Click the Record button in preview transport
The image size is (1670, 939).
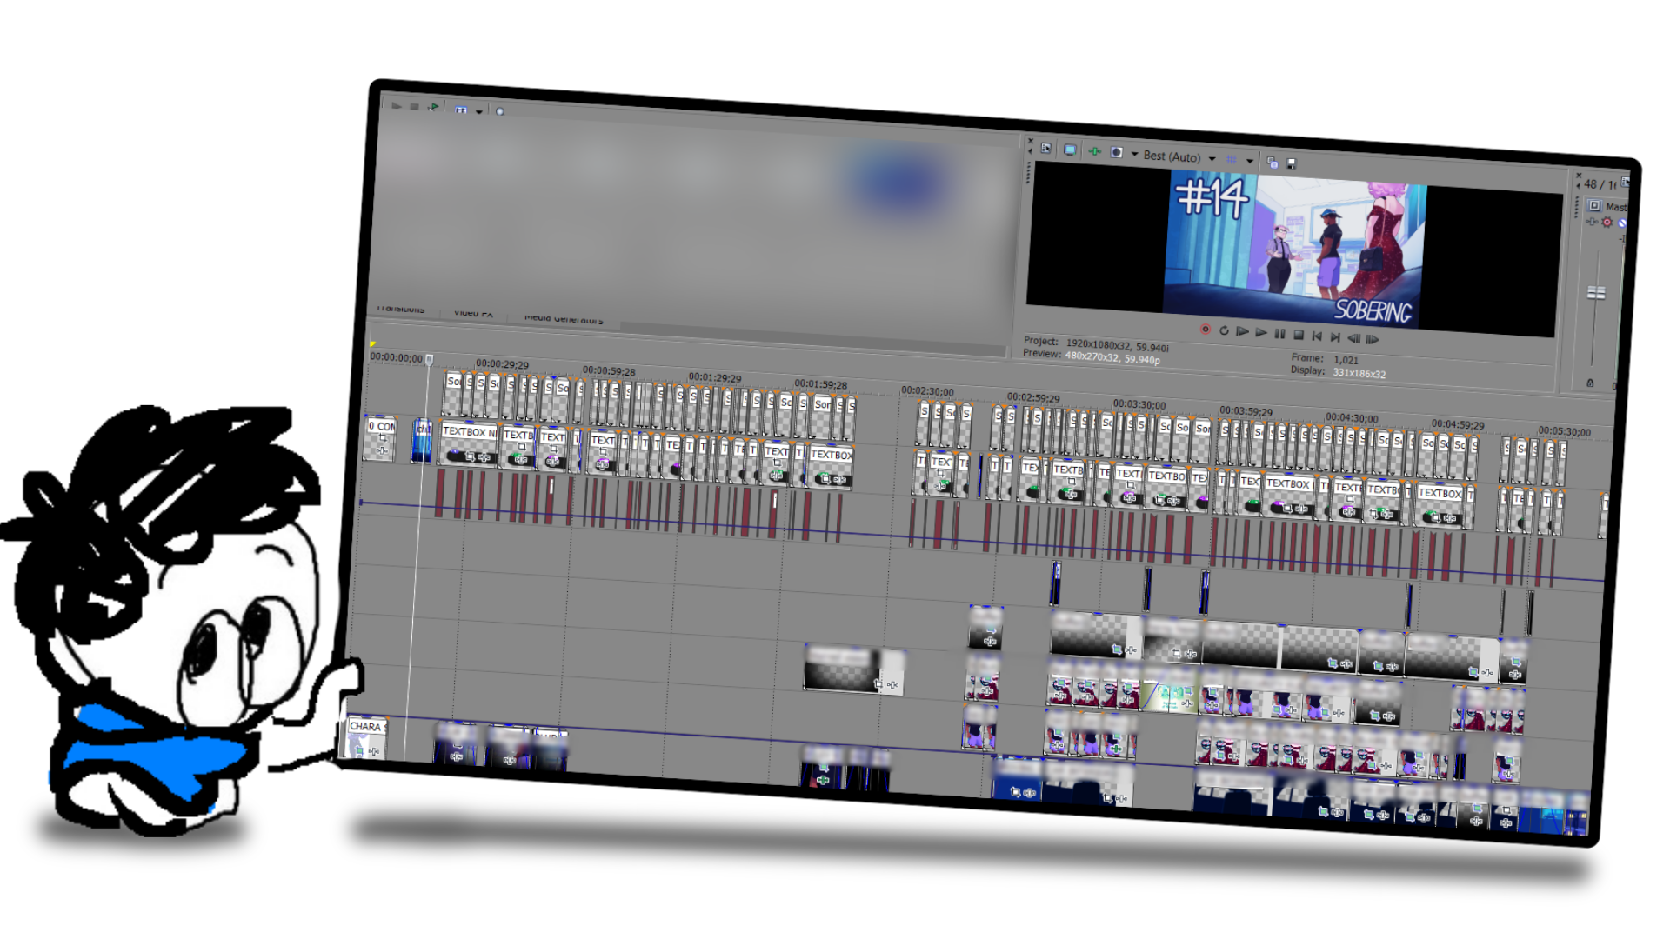(1206, 330)
